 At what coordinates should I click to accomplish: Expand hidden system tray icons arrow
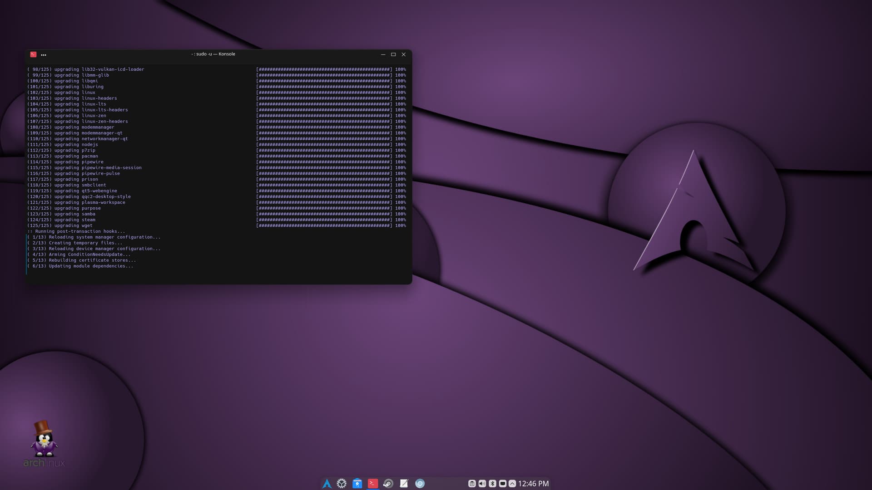[512, 484]
